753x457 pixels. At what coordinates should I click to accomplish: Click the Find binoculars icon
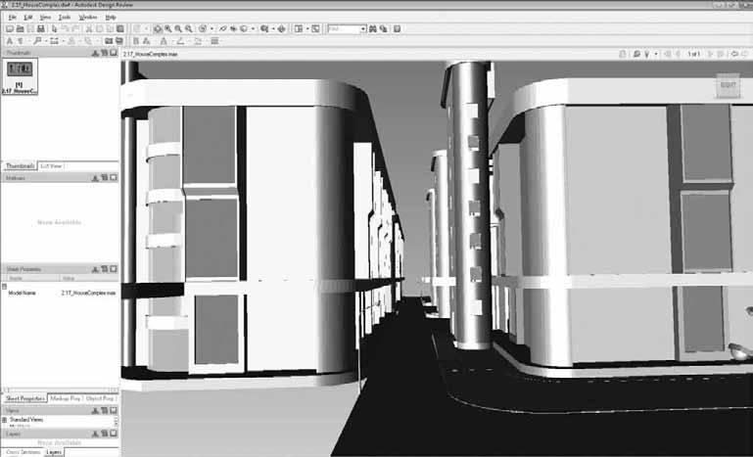(373, 28)
